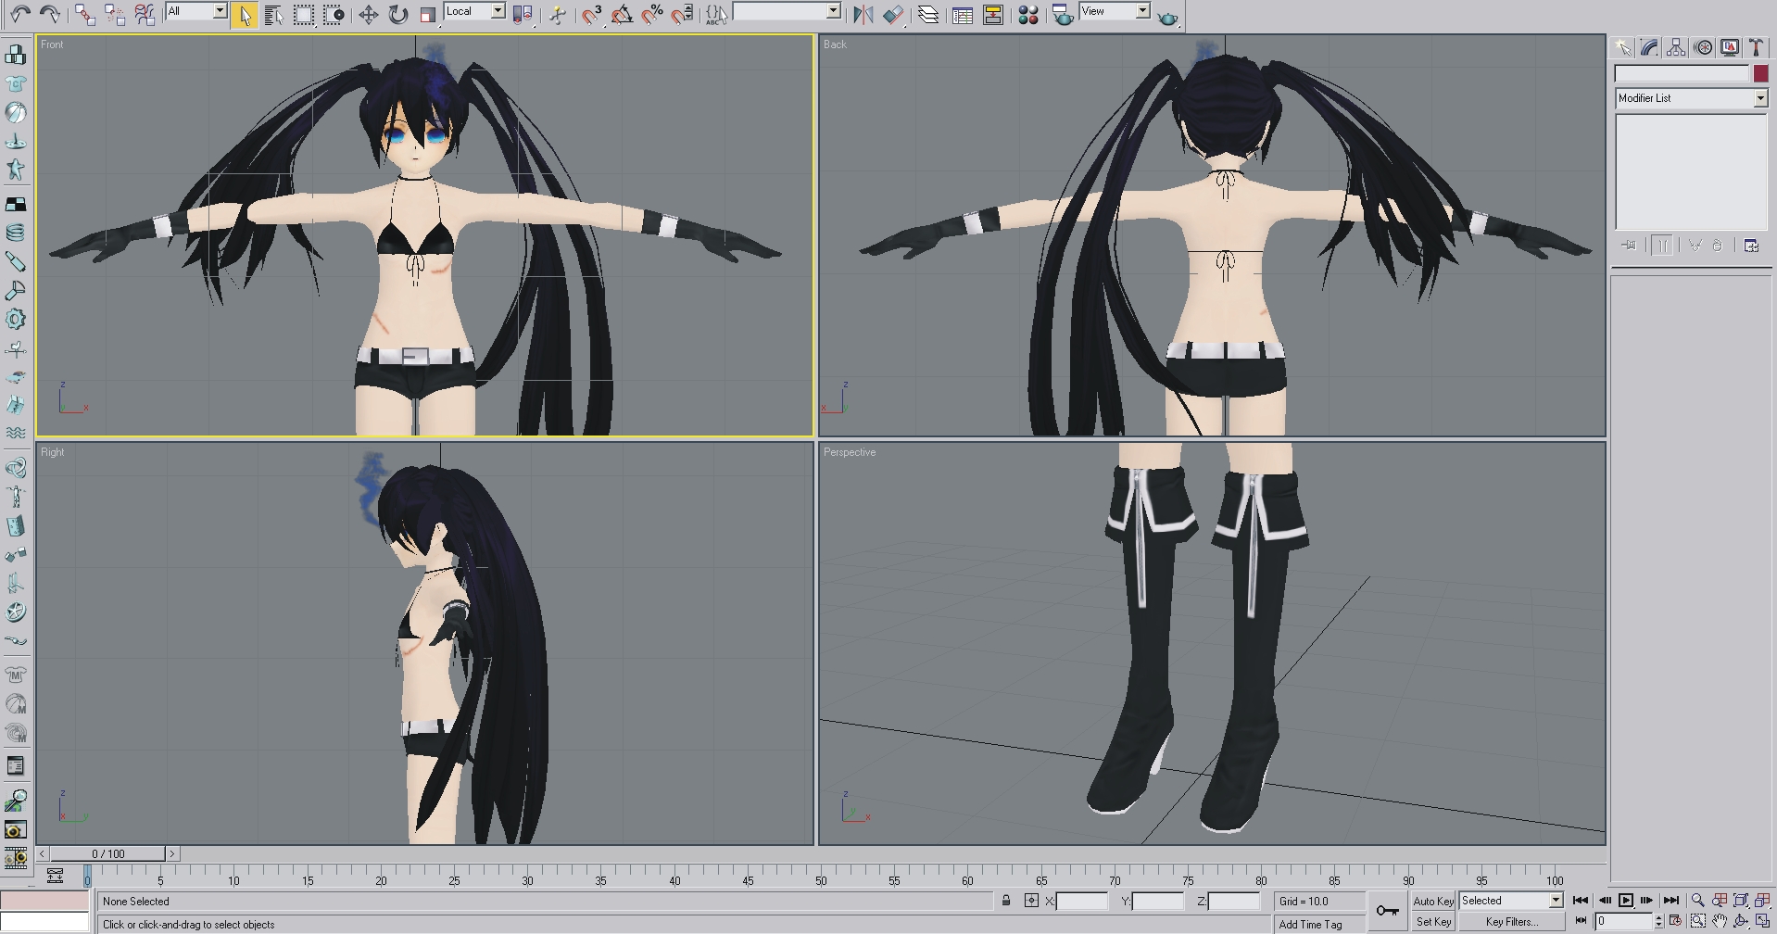Select the Move tool in the toolbar
Image resolution: width=1777 pixels, height=934 pixels.
[368, 15]
